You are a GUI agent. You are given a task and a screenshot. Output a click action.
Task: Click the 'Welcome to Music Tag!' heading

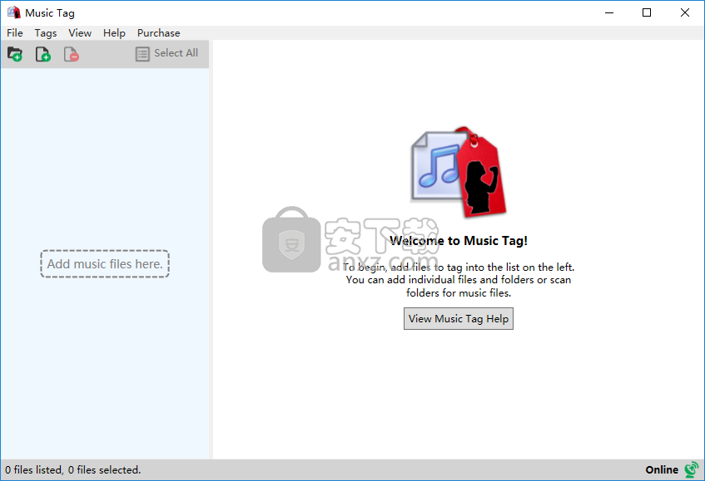tap(459, 241)
